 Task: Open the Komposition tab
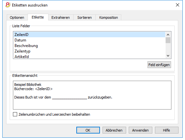pos(108,17)
